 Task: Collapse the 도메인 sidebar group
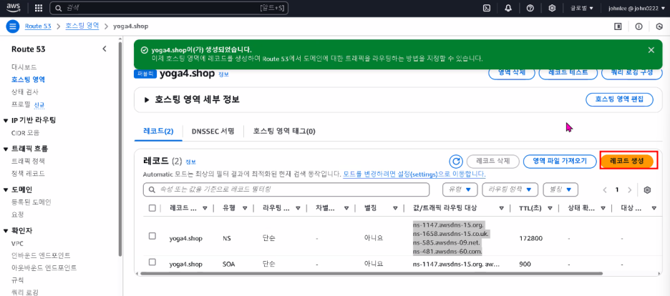[6, 189]
